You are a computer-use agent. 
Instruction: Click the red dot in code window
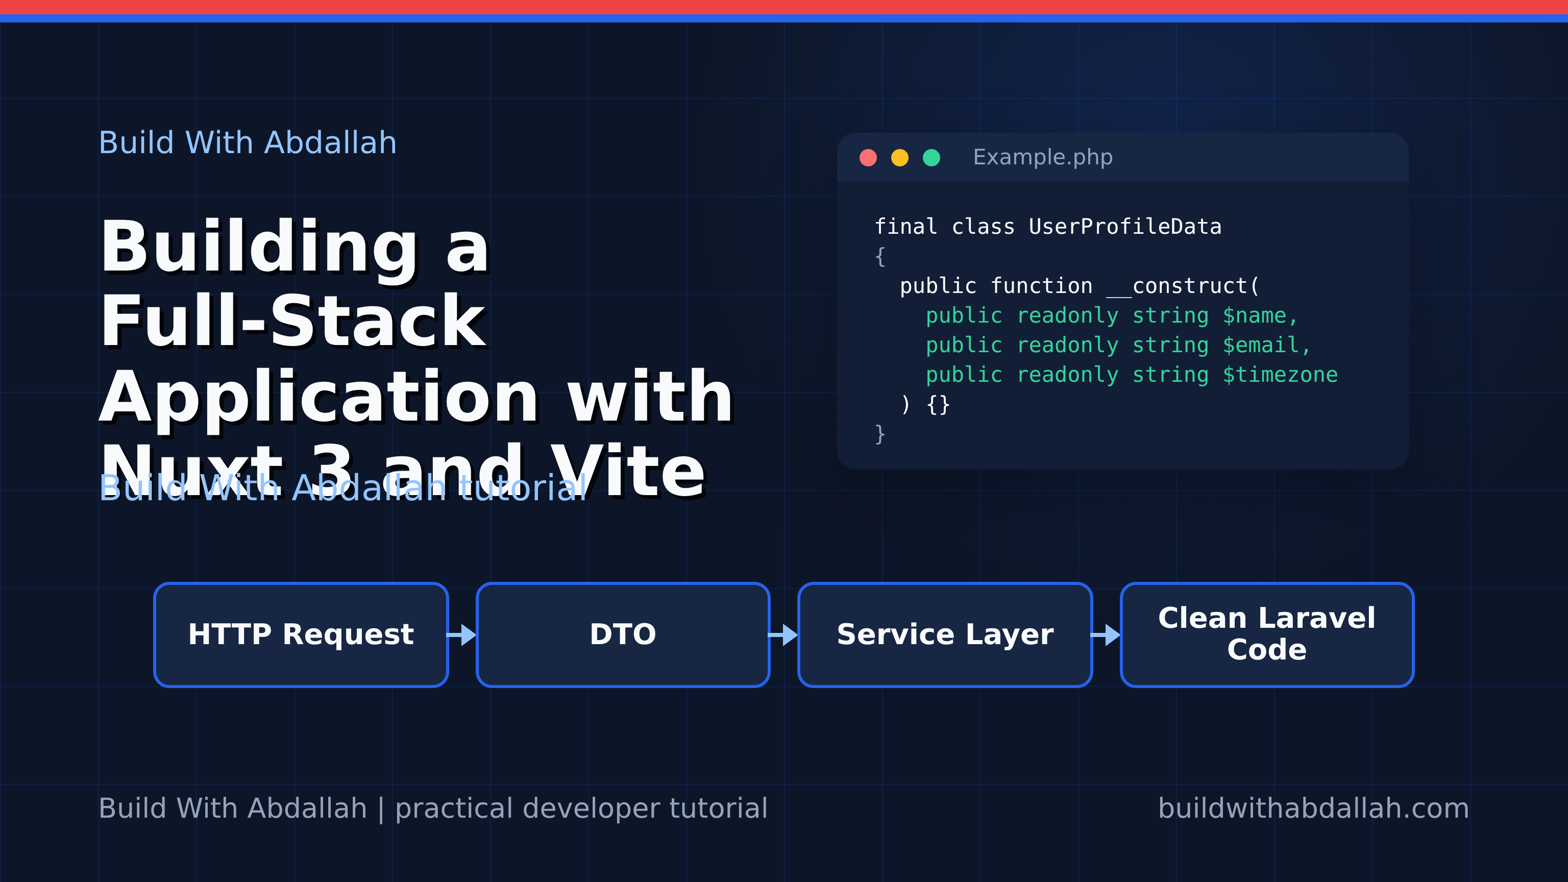coord(868,158)
